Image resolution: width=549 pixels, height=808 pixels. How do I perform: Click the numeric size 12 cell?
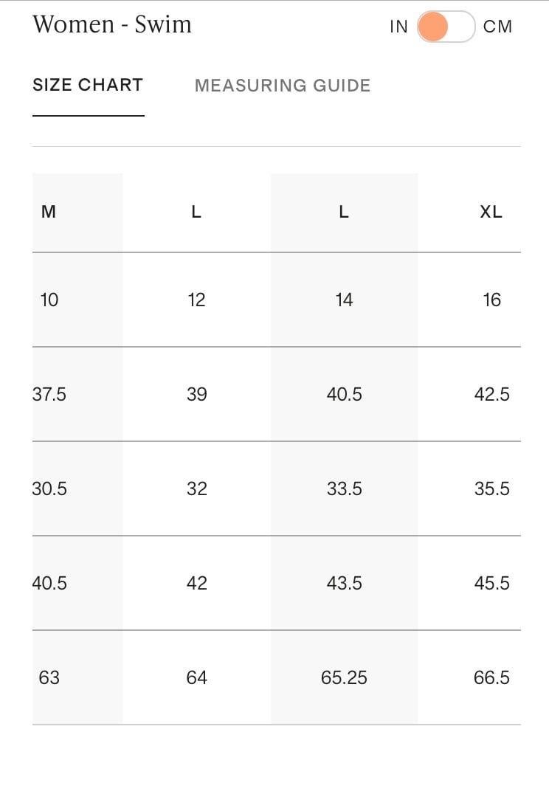(196, 300)
